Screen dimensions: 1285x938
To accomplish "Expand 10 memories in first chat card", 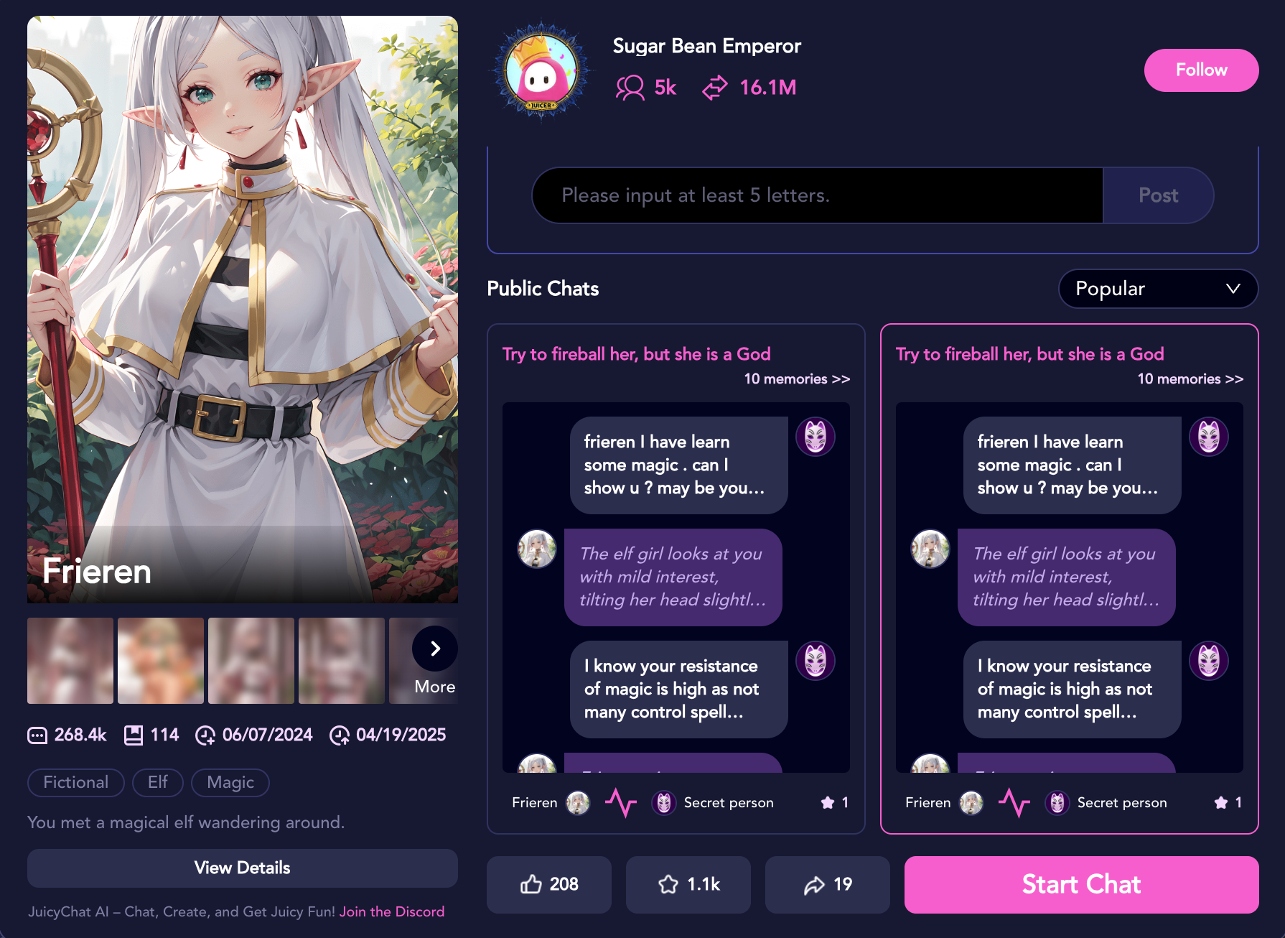I will [x=797, y=379].
